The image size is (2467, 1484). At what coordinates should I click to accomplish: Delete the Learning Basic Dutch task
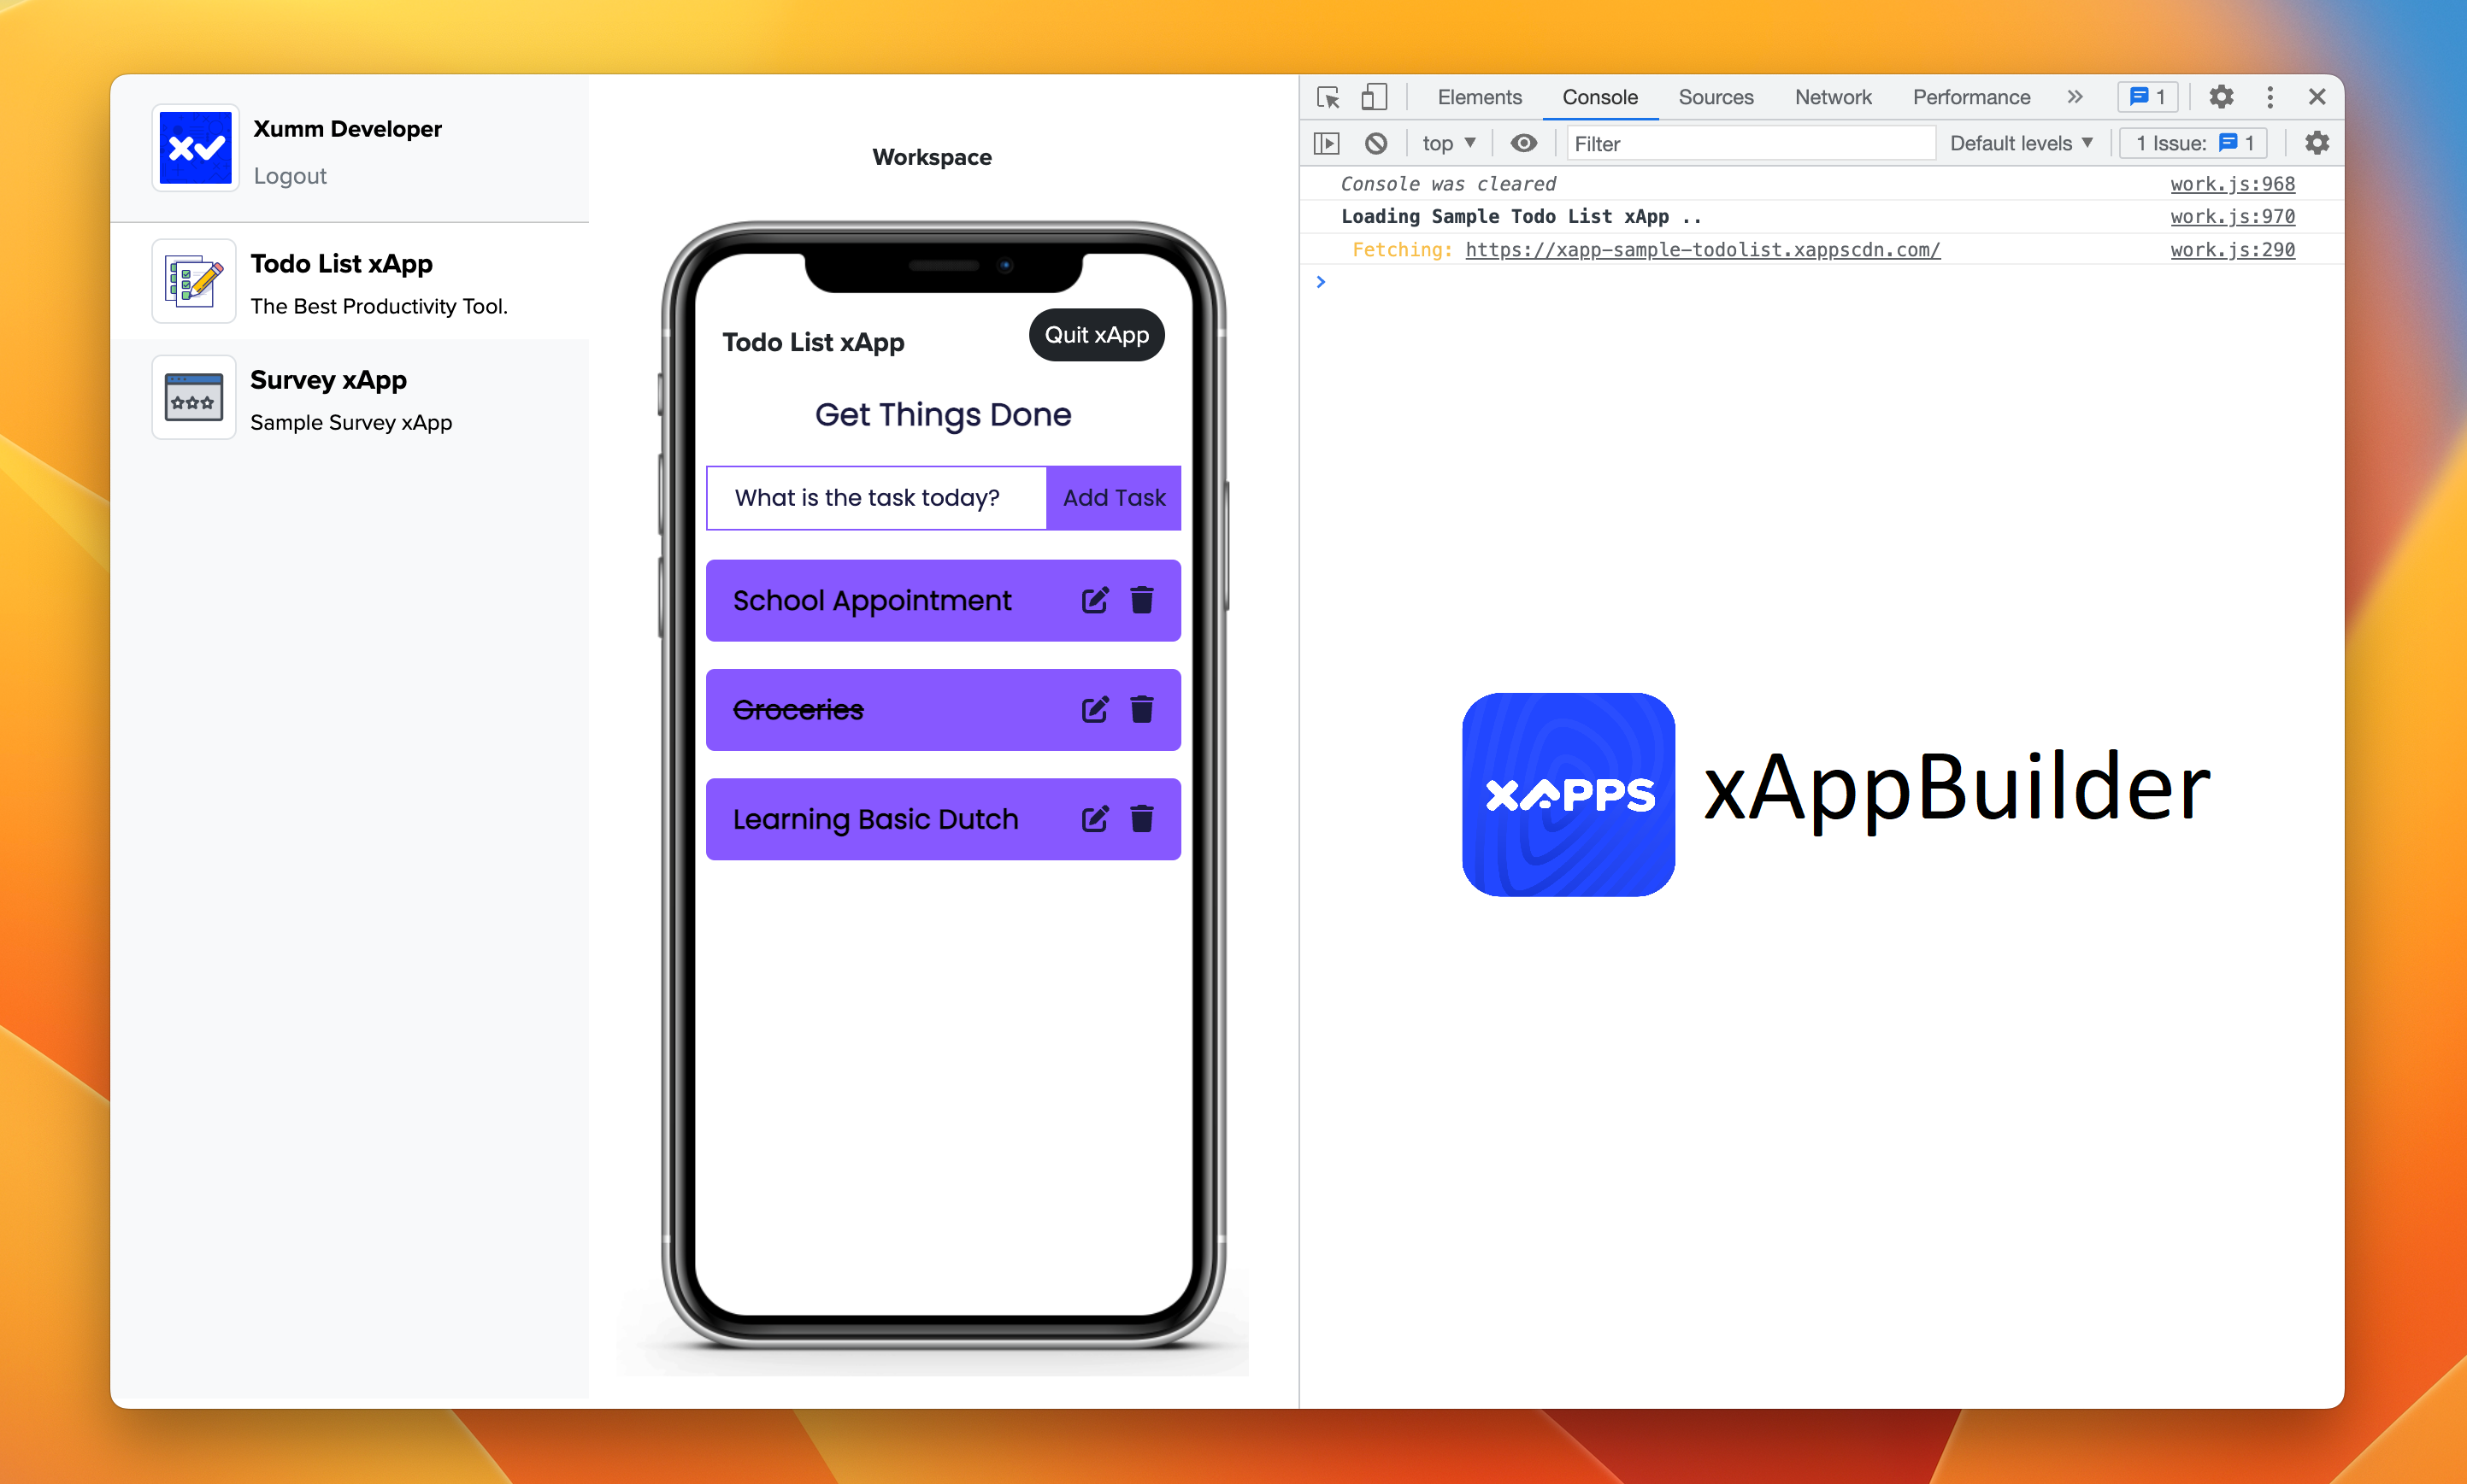[x=1141, y=819]
